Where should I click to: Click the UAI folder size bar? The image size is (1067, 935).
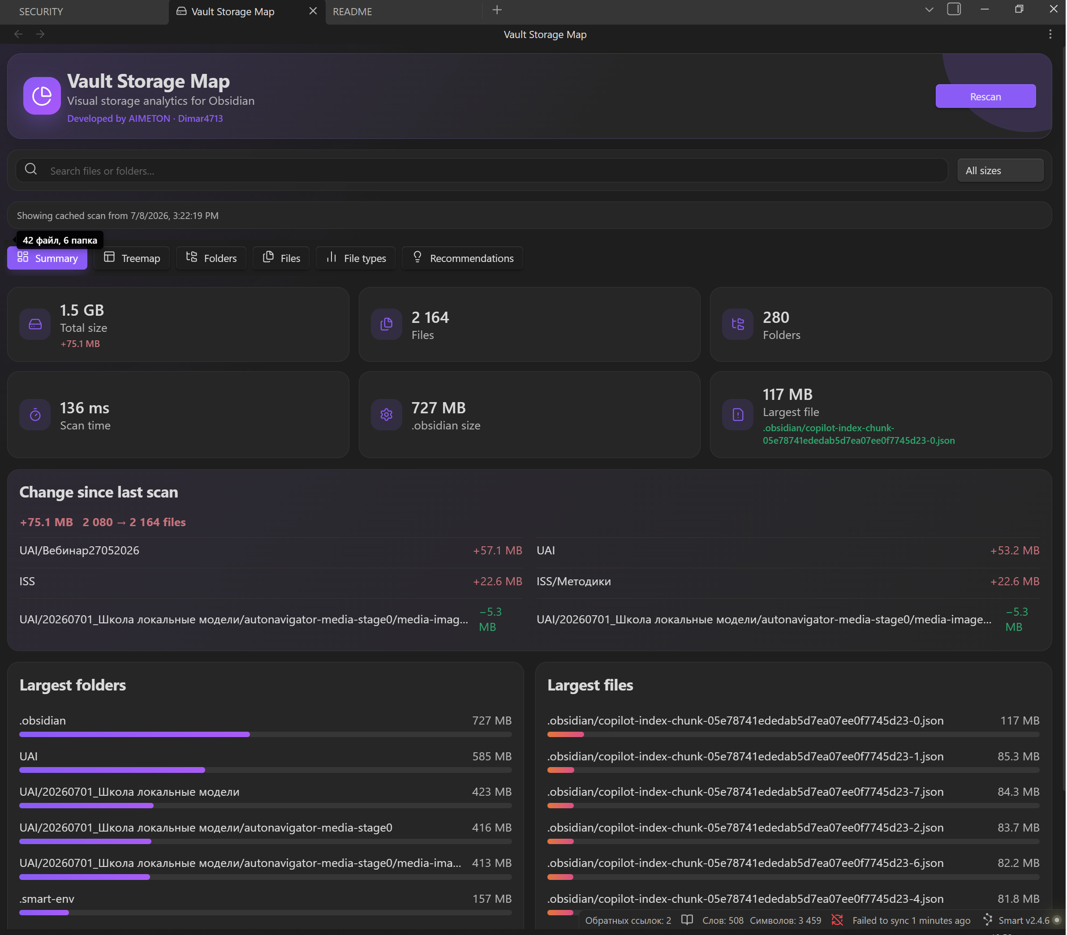265,770
